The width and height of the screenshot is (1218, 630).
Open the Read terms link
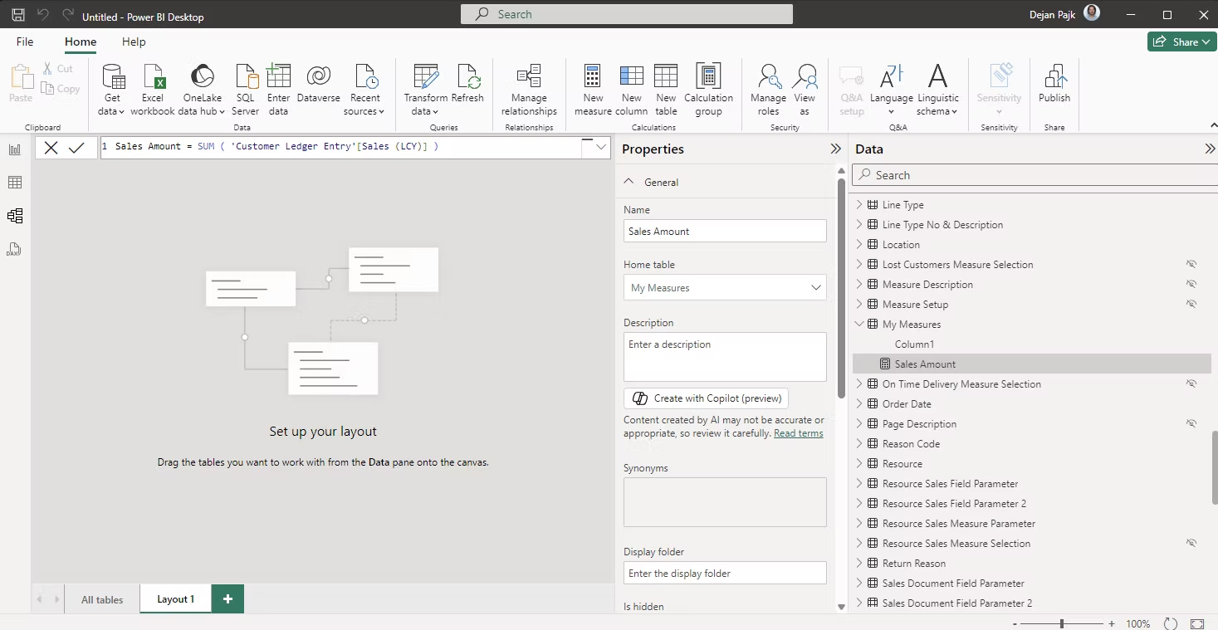pyautogui.click(x=798, y=433)
